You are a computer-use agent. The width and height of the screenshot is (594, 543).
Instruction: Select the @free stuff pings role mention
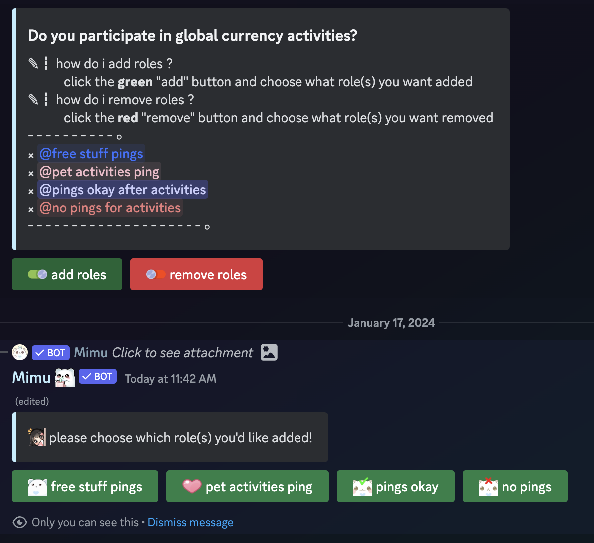pos(91,153)
